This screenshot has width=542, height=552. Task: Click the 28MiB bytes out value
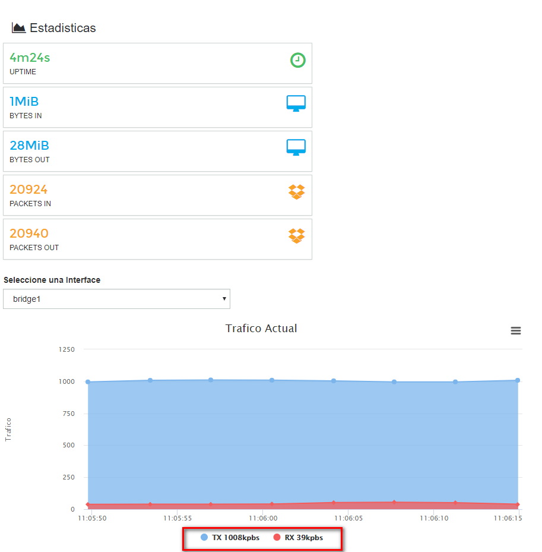(x=28, y=146)
